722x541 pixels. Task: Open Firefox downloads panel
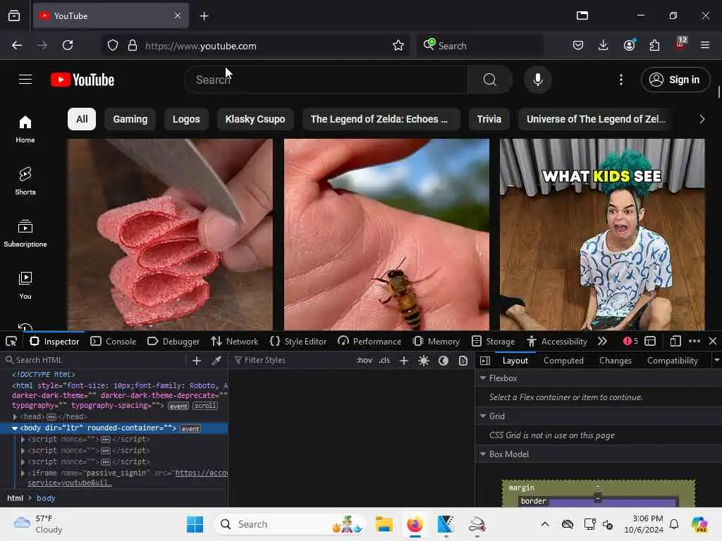(x=604, y=45)
